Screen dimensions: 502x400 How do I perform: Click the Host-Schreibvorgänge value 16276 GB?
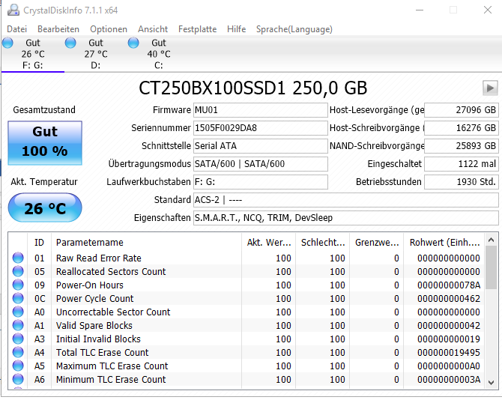click(462, 128)
